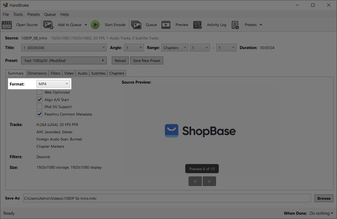This screenshot has height=219, width=337.
Task: Open the Format dropdown showing MP4
Action: pos(53,84)
